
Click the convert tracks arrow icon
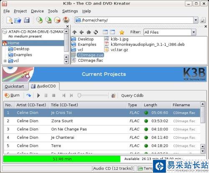click(x=29, y=95)
